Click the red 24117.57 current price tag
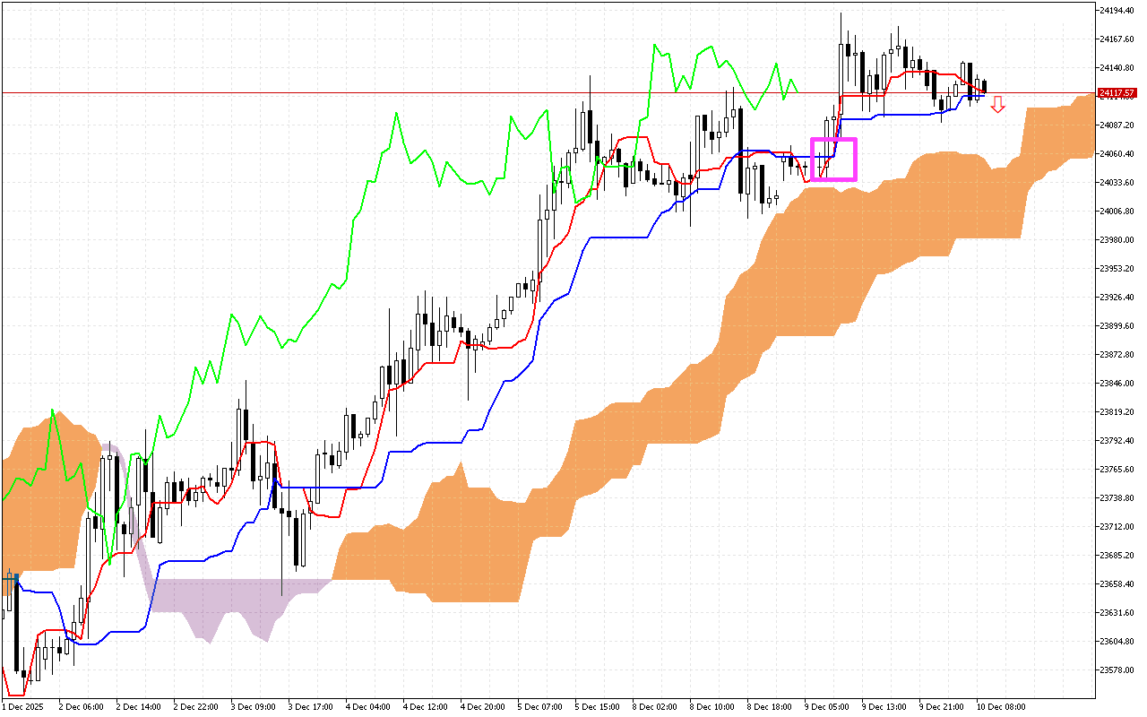The width and height of the screenshot is (1147, 717). pos(1117,93)
